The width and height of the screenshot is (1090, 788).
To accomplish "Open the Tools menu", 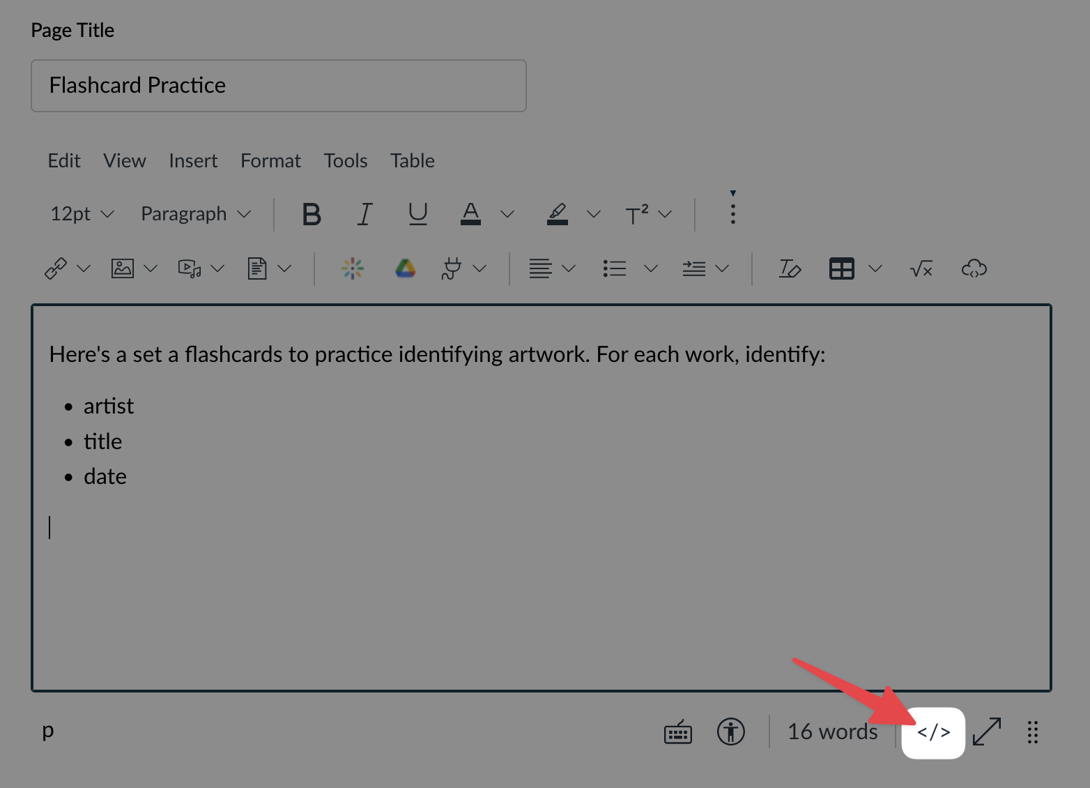I will pos(346,161).
